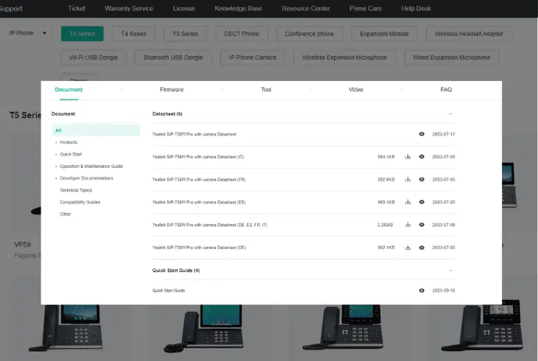The width and height of the screenshot is (538, 361).
Task: Select the Expansion Module category
Action: pyautogui.click(x=384, y=34)
